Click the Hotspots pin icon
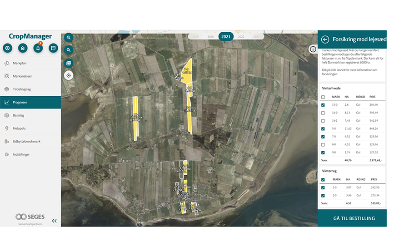Viewport: 404px width, 227px height. [x=7, y=128]
